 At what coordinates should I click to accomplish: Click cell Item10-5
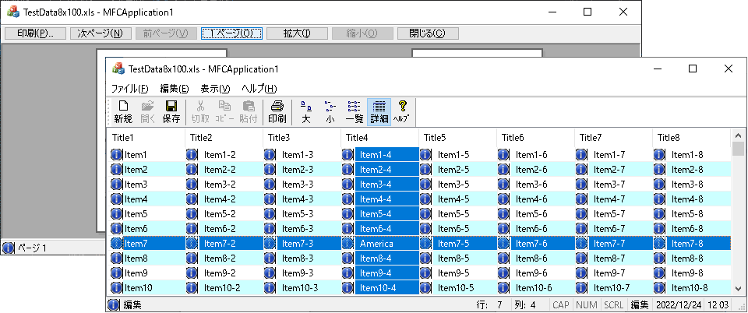[456, 288]
